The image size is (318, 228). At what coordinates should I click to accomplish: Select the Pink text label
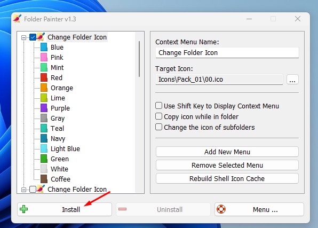57,57
